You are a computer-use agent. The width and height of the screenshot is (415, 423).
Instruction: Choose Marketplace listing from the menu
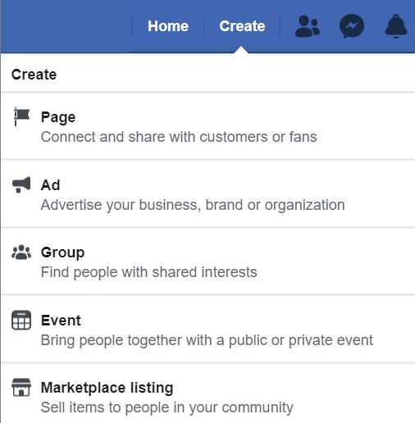point(207,393)
